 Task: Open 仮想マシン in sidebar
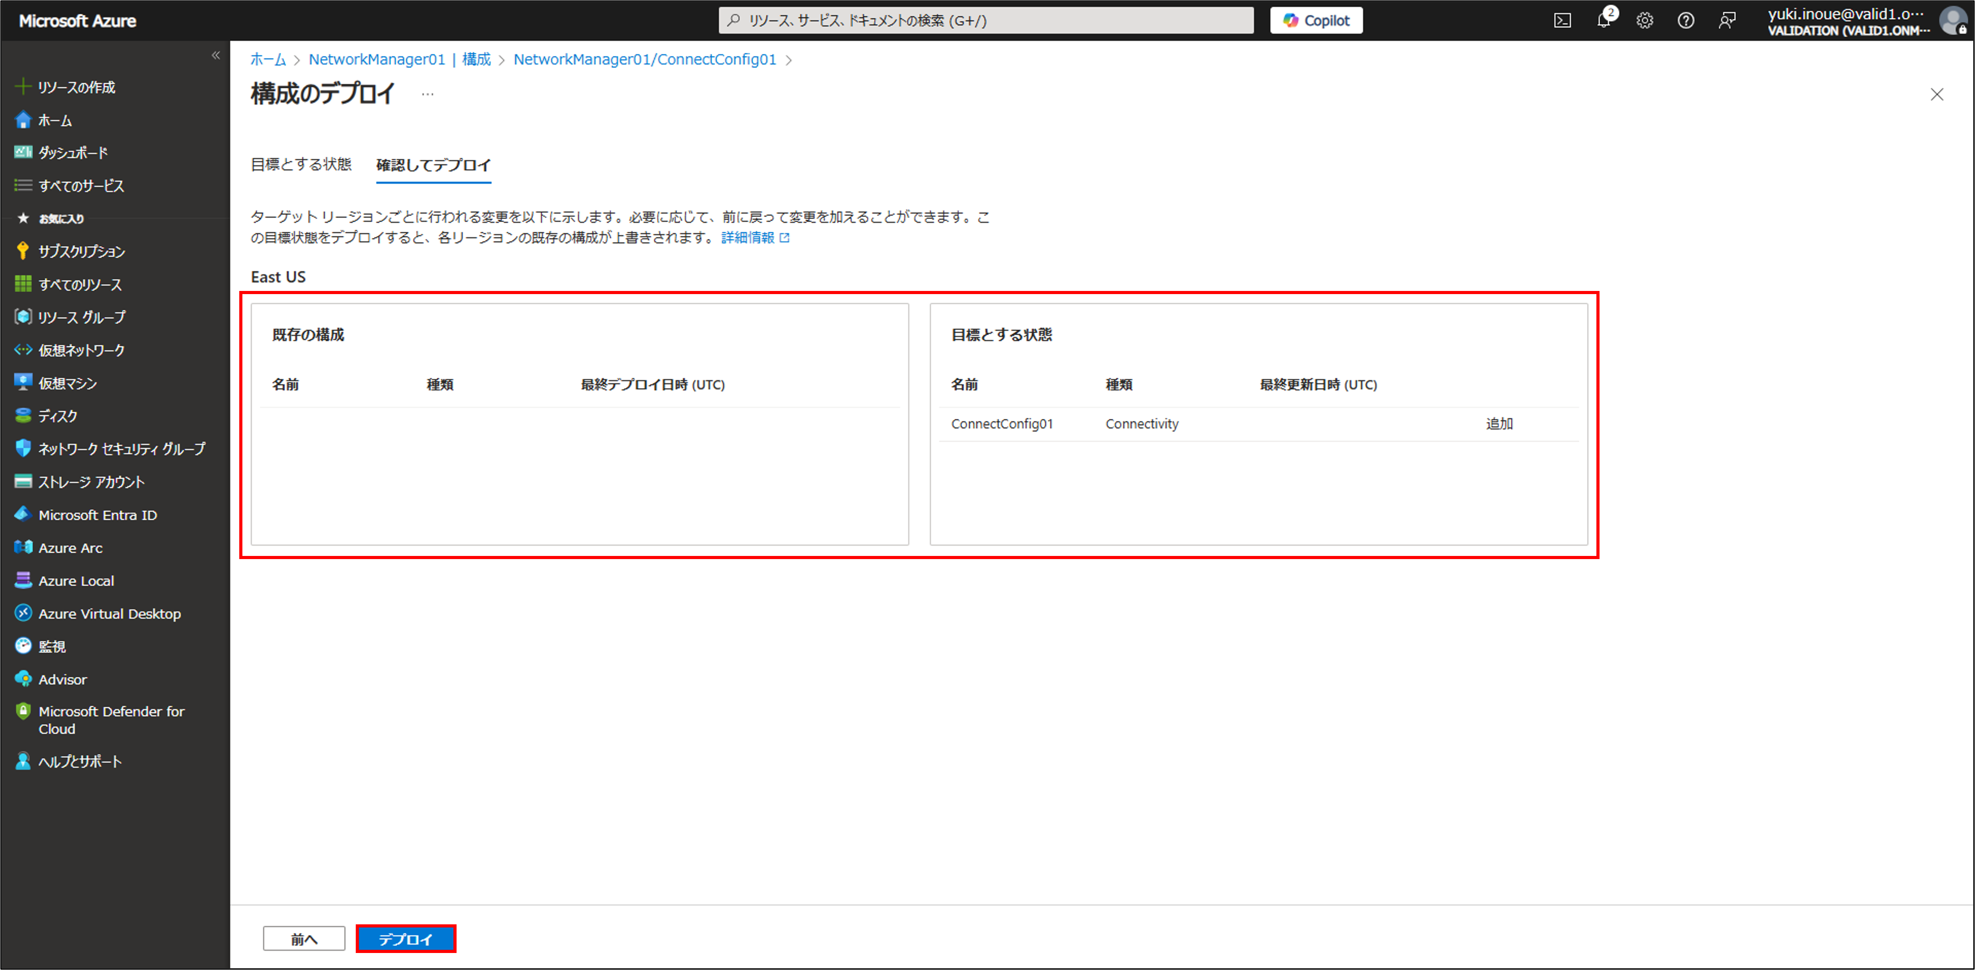[x=68, y=382]
